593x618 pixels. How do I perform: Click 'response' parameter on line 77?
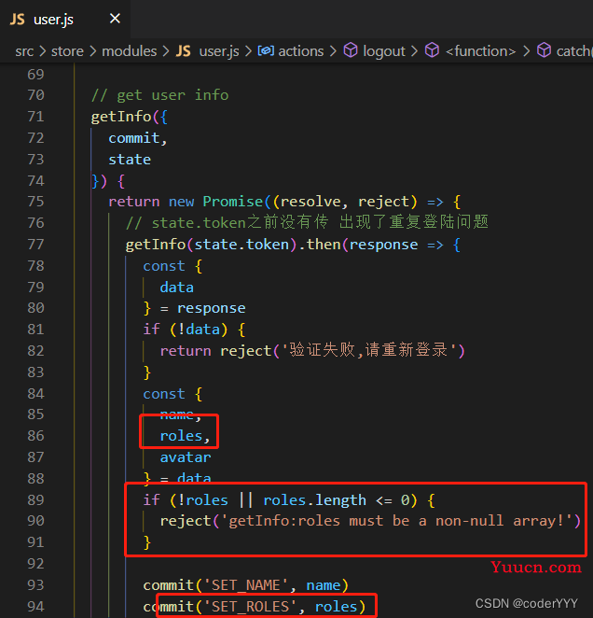click(383, 245)
